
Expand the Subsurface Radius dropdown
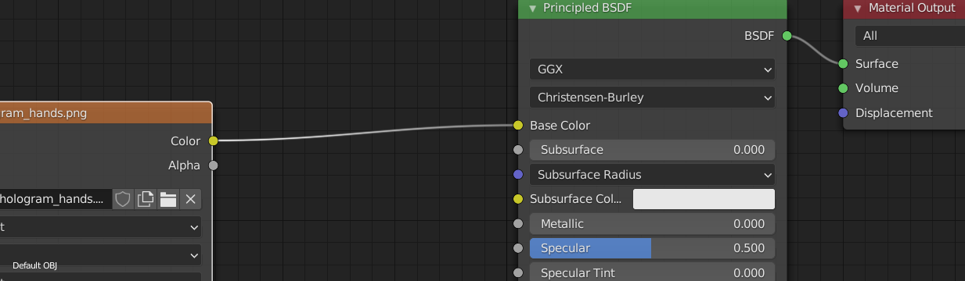[652, 174]
